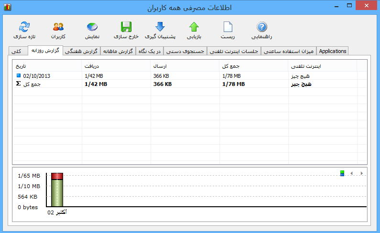Switch to the Applications tab
This screenshot has width=380, height=233.
333,51
